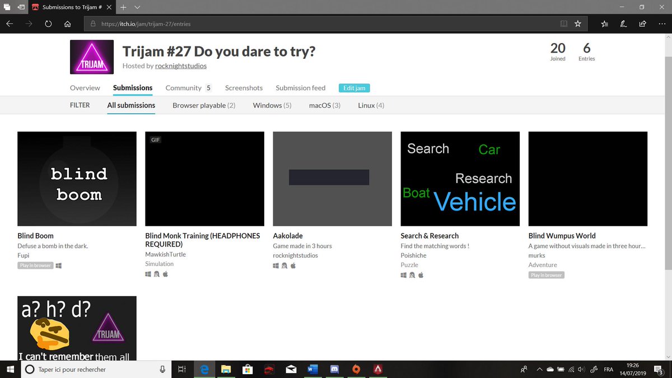Open the Mail app from taskbar

click(x=291, y=369)
